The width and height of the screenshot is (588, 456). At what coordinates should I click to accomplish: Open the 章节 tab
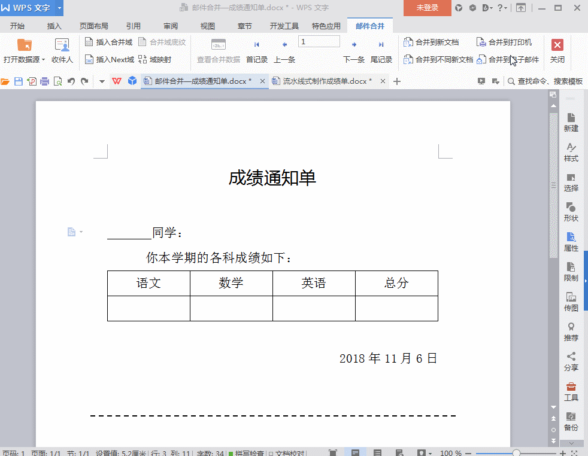click(x=244, y=26)
